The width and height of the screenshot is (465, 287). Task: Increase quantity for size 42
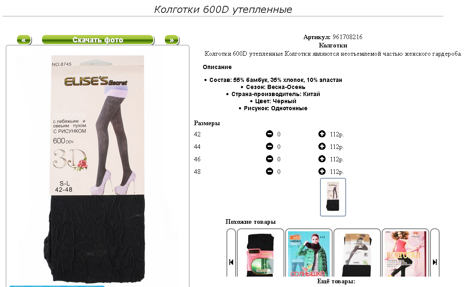tap(322, 134)
